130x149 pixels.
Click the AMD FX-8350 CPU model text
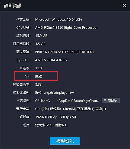pos(66,28)
